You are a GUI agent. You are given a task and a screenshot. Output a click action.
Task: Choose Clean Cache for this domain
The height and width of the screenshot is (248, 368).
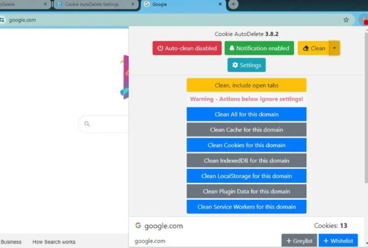[246, 129]
